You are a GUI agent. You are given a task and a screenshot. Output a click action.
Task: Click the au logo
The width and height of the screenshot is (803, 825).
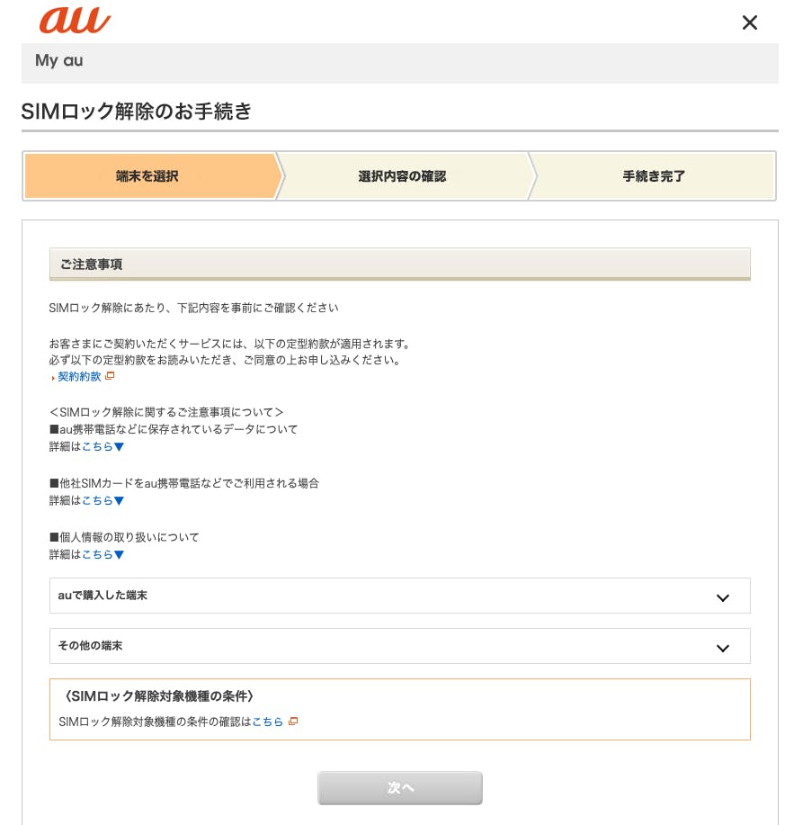76,21
